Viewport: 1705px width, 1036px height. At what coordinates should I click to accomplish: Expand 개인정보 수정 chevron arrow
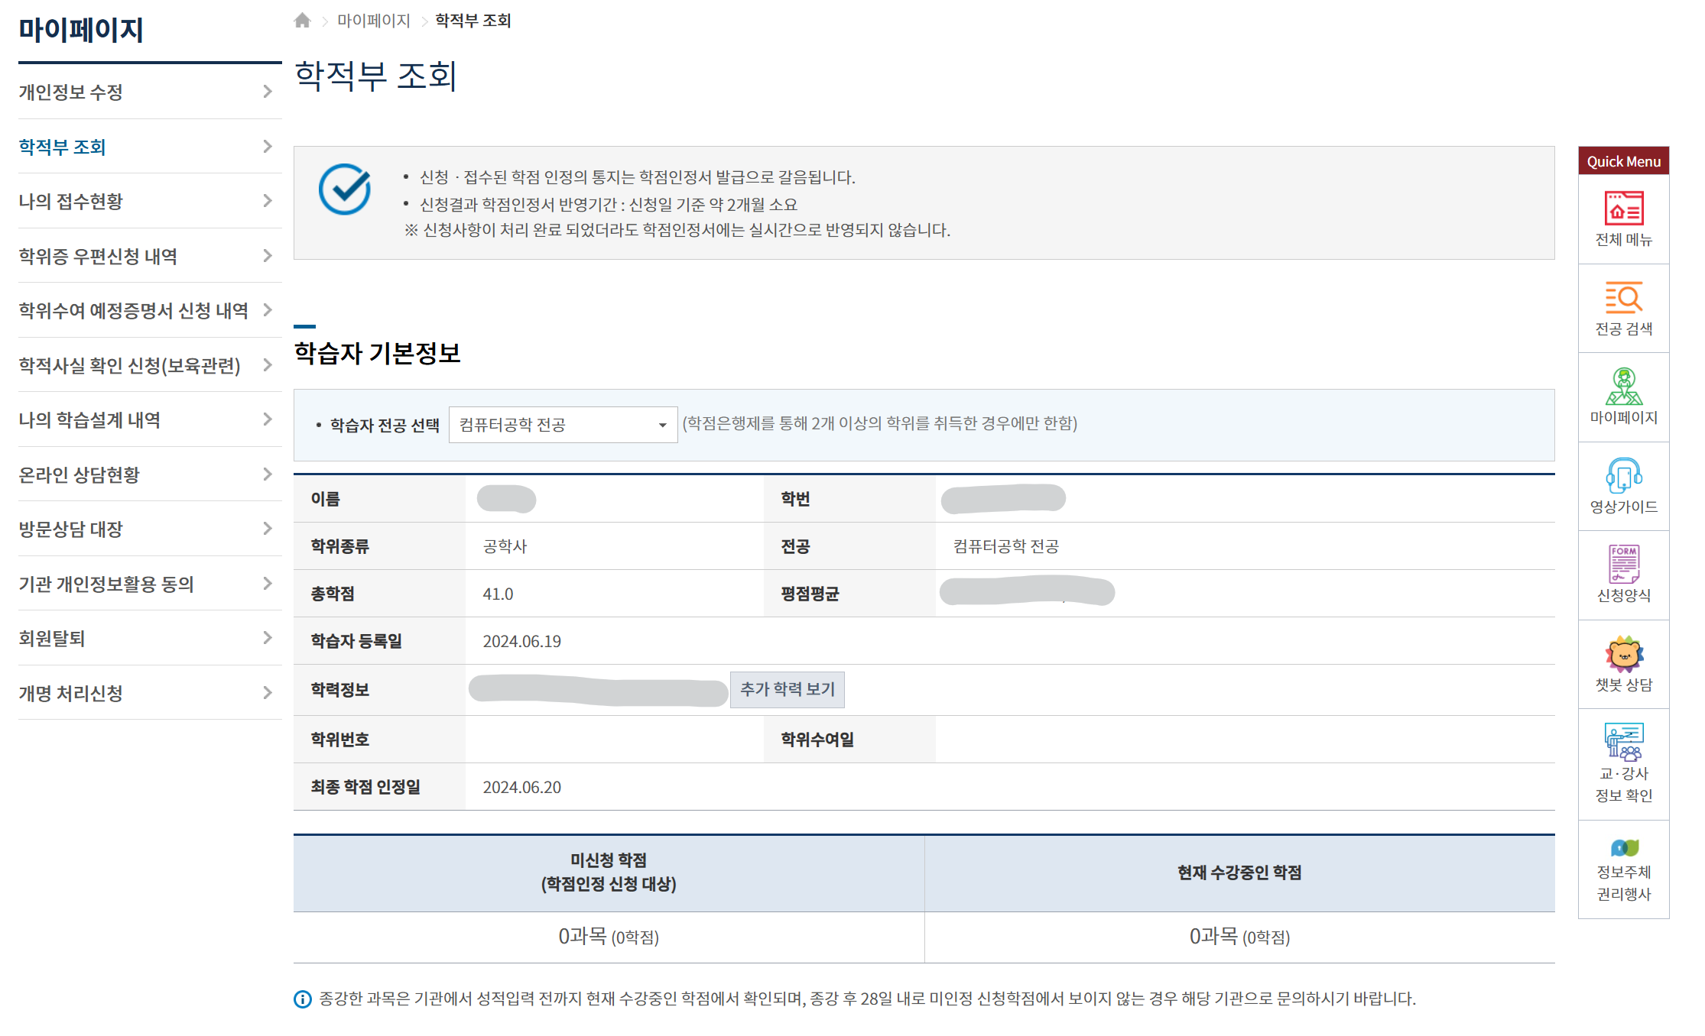coord(267,92)
